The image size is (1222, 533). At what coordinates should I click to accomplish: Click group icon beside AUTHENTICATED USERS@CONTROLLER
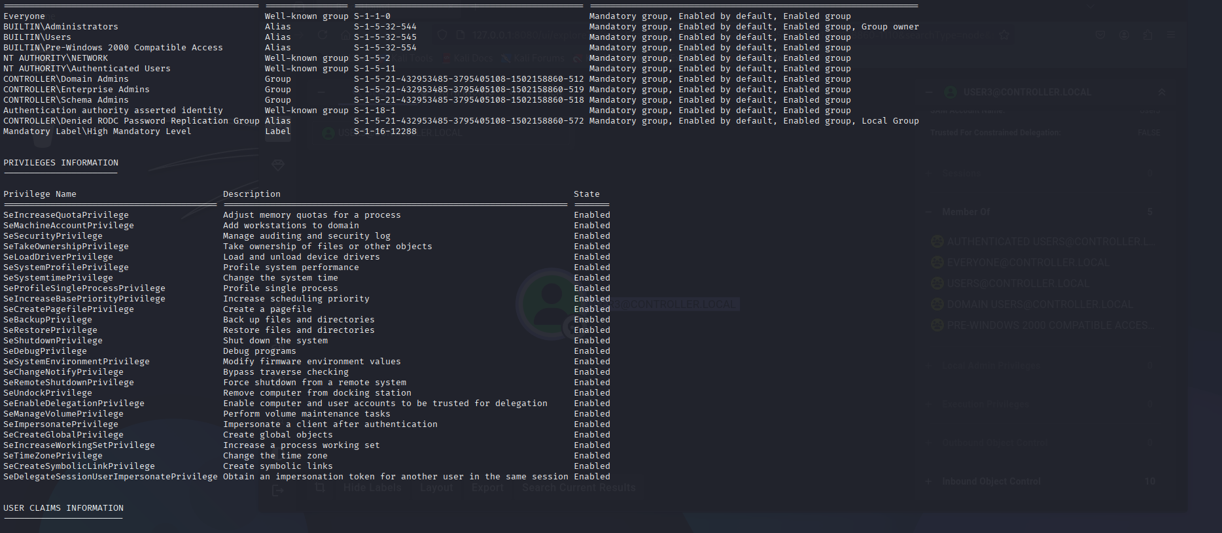[937, 241]
